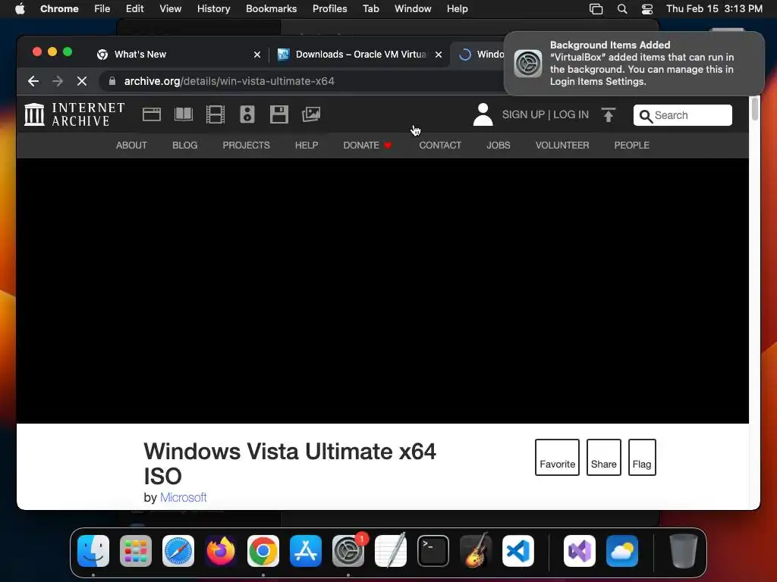Close the What's New tab
The height and width of the screenshot is (582, 777).
257,55
